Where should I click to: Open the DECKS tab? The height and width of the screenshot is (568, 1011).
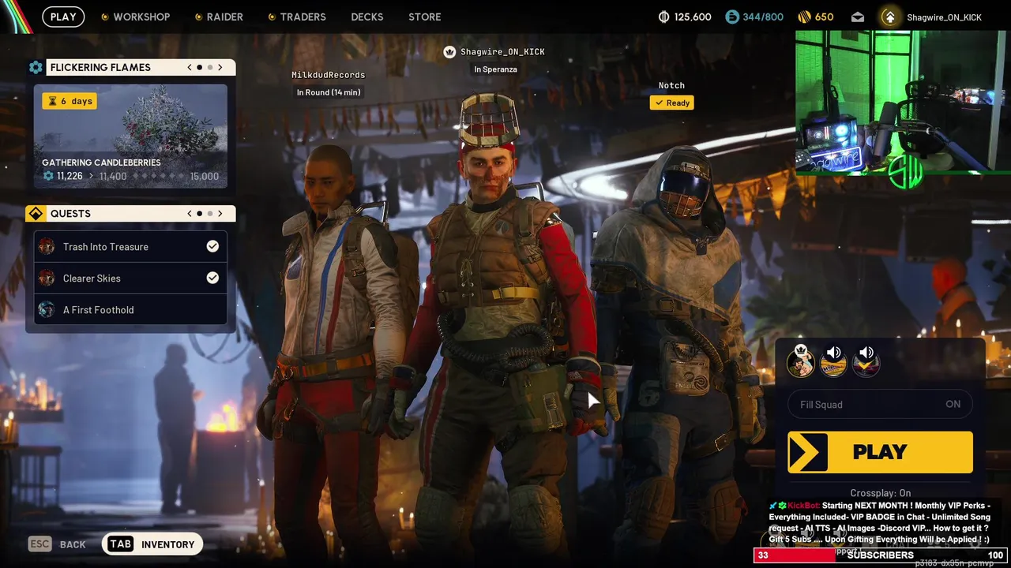(x=367, y=17)
